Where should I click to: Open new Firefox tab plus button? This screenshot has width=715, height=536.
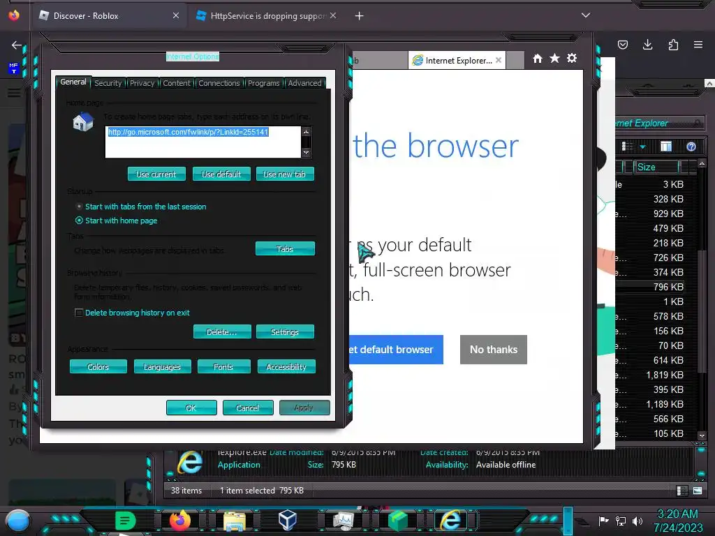tap(360, 16)
